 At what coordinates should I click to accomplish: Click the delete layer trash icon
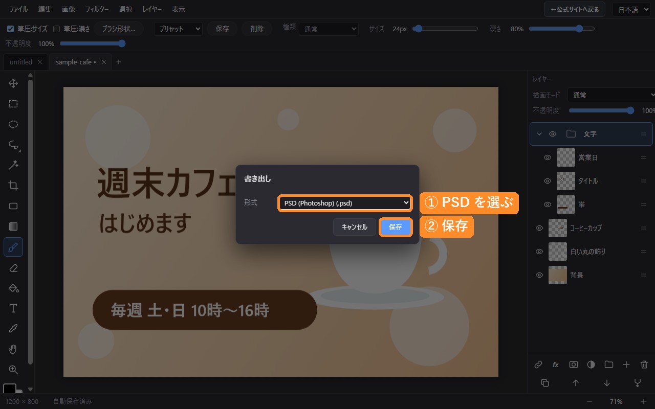[x=644, y=365]
